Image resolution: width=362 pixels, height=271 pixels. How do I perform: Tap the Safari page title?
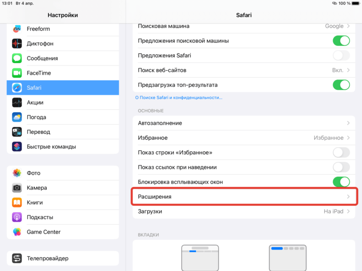coord(244,15)
